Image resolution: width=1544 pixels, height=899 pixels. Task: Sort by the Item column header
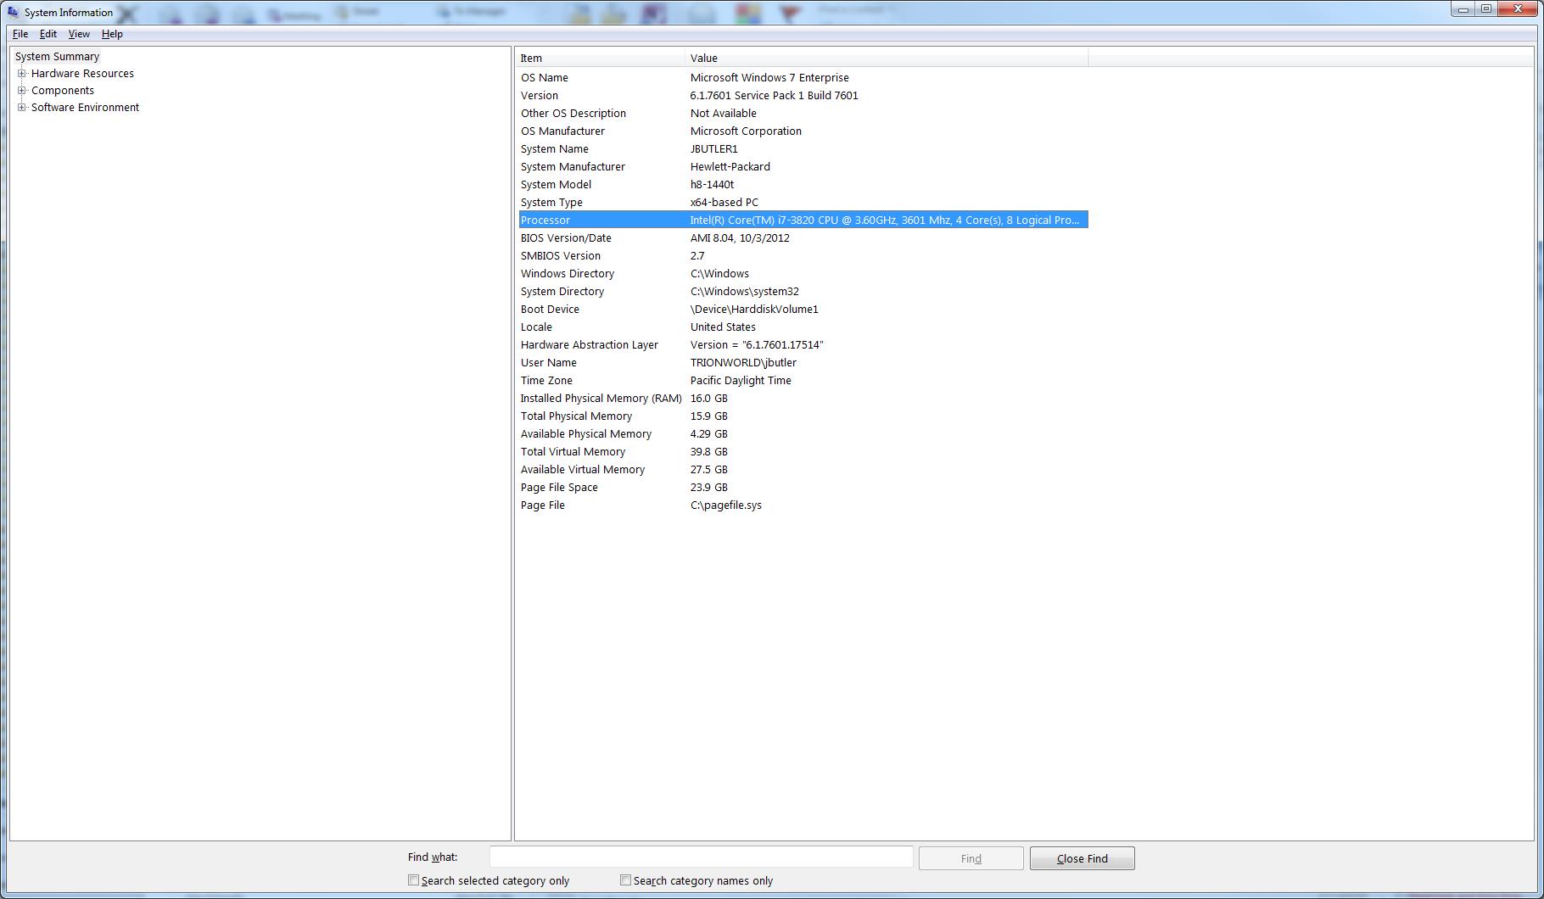coord(601,58)
